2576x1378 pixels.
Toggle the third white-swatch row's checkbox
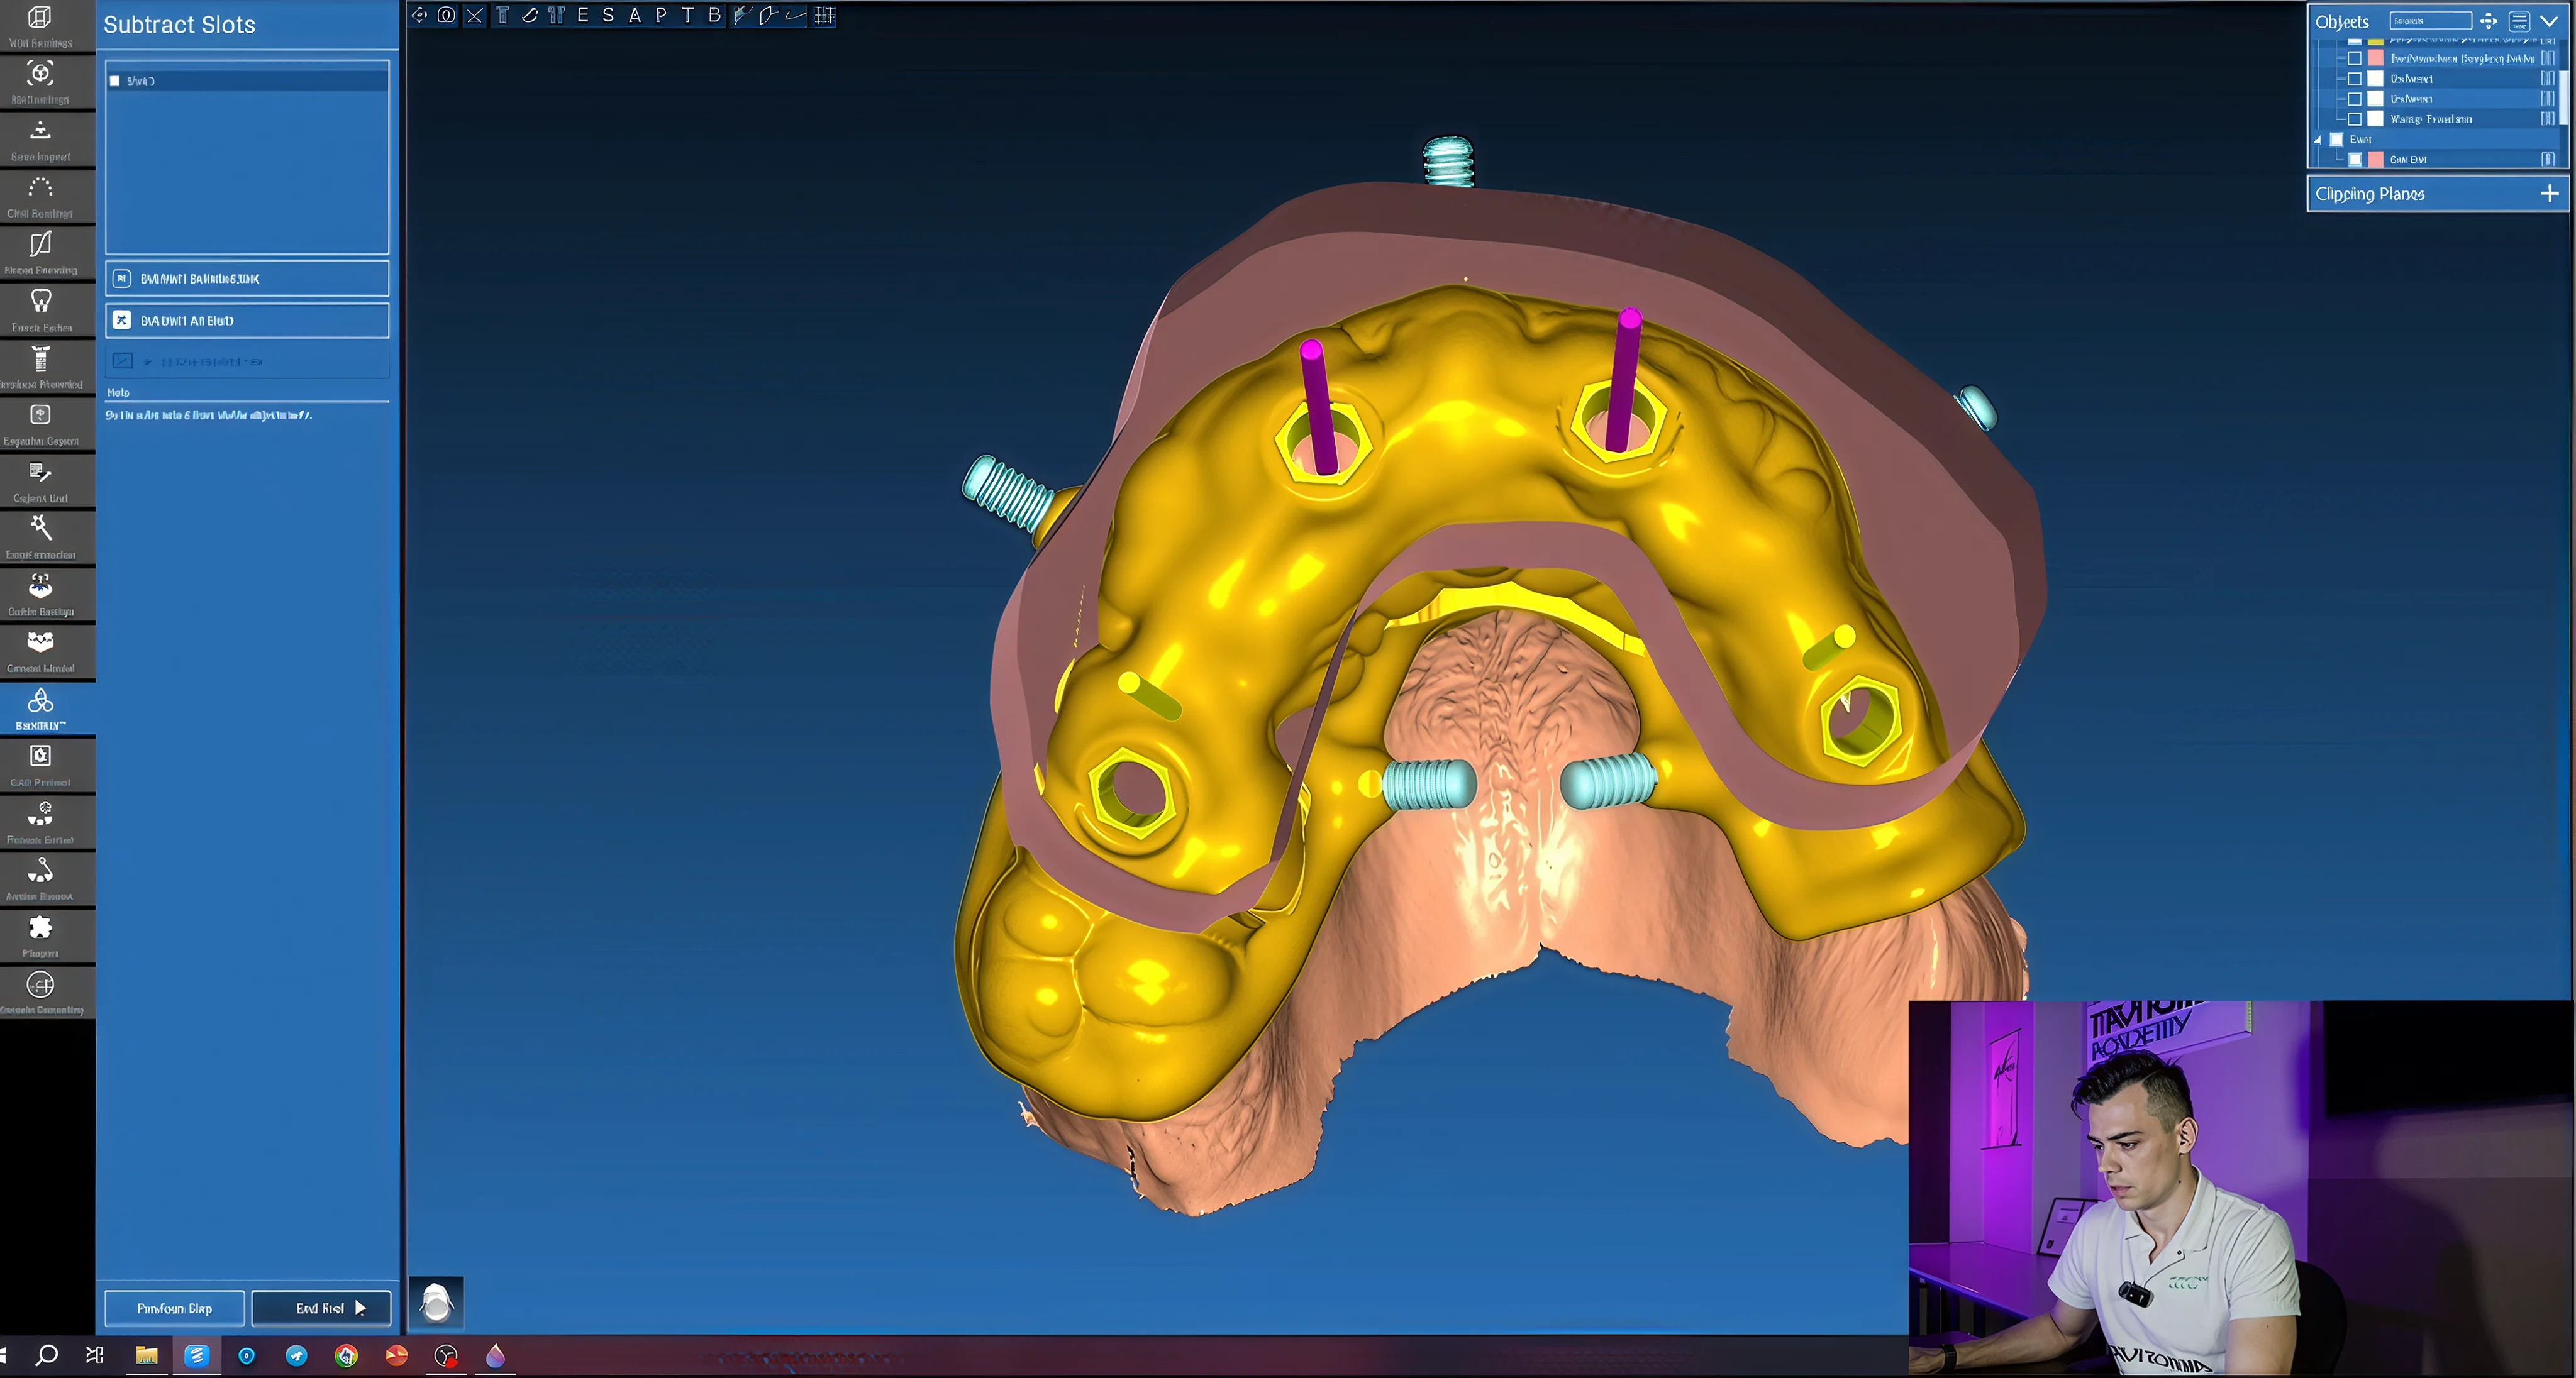point(2354,119)
